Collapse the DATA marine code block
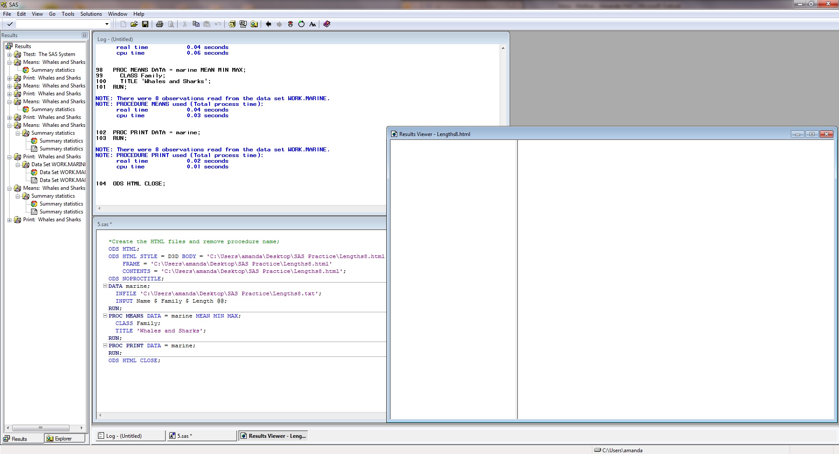 [105, 286]
